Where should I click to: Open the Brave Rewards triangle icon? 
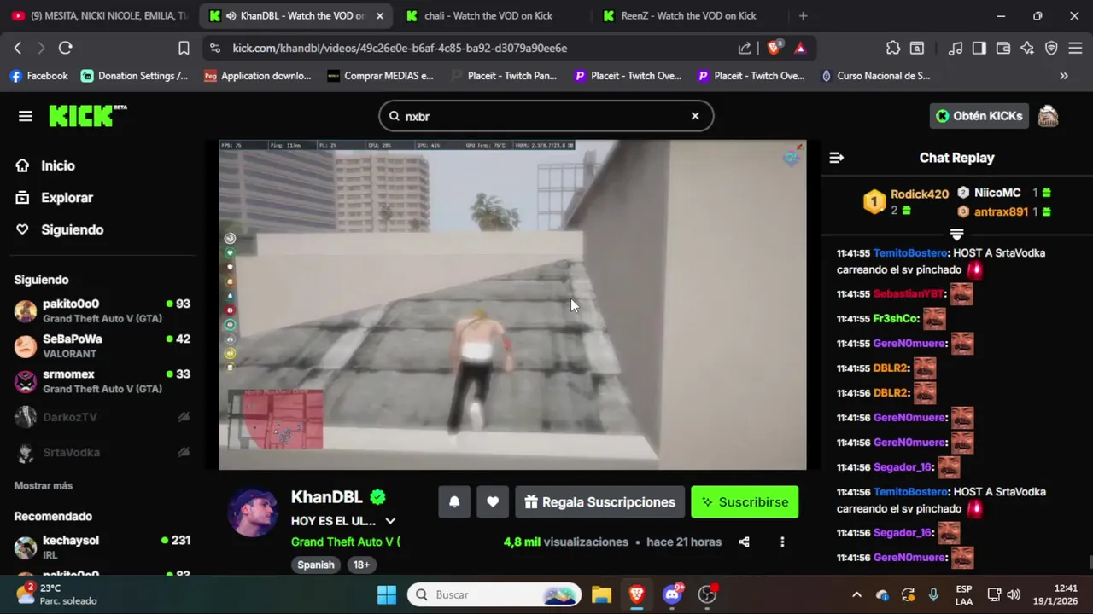800,49
